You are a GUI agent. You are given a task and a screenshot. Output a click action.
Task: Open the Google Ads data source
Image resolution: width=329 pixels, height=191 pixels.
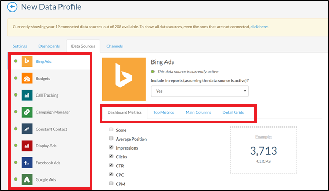pos(46,179)
